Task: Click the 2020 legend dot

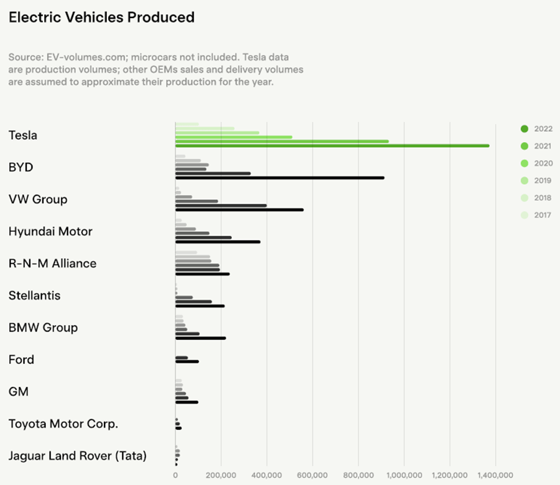Action: (525, 163)
